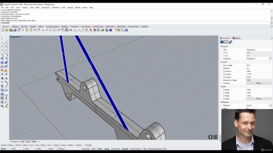Enable the Mid osnap checkbox
273x153 pixels.
pyautogui.click(x=23, y=145)
